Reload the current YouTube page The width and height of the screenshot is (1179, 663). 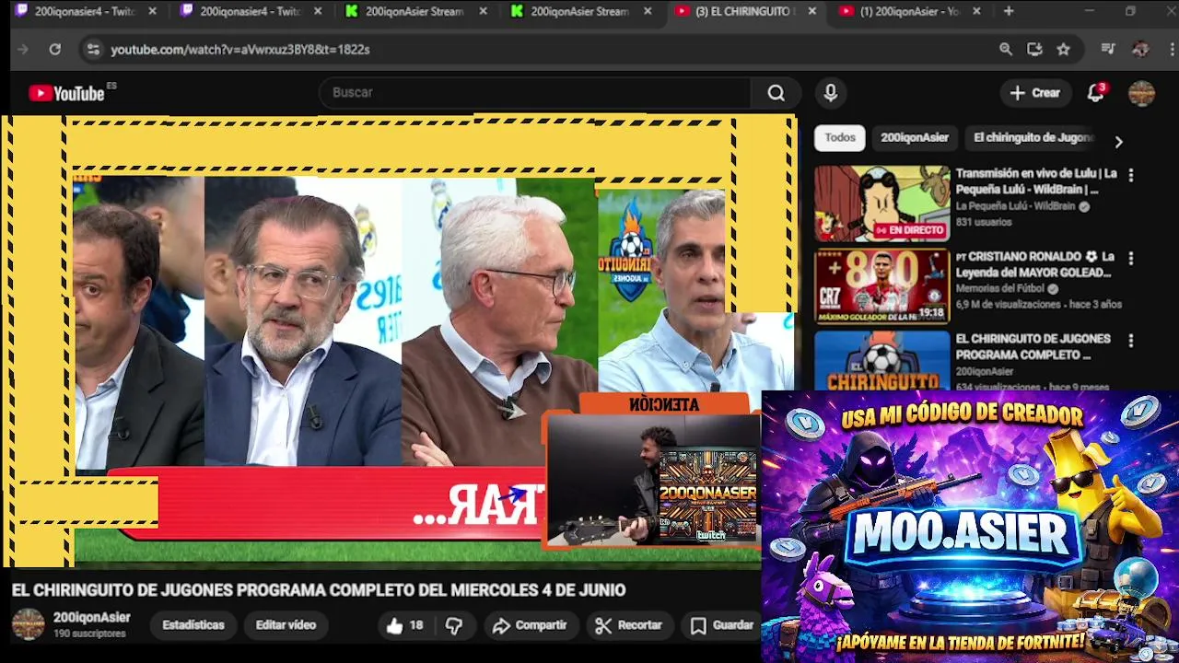pos(55,50)
